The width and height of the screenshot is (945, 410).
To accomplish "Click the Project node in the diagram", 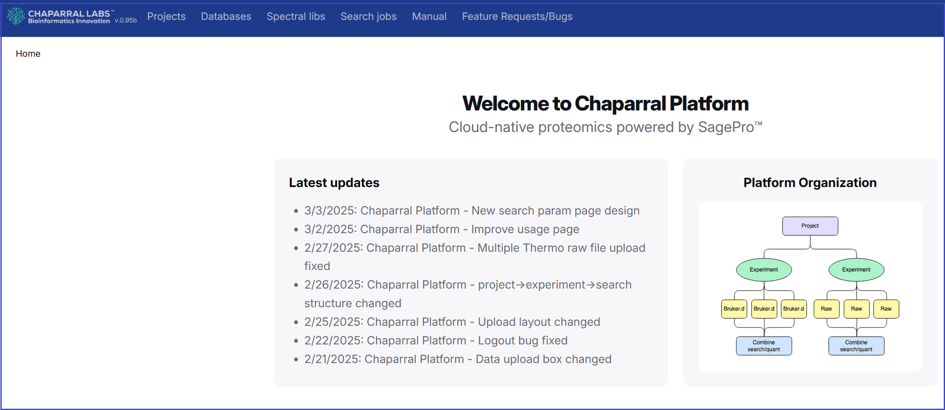I will pos(810,226).
